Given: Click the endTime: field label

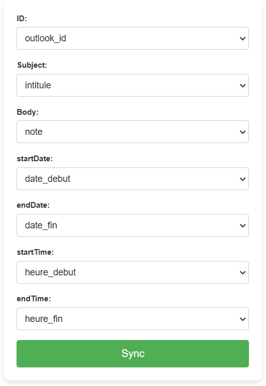Looking at the screenshot, I should pos(34,299).
